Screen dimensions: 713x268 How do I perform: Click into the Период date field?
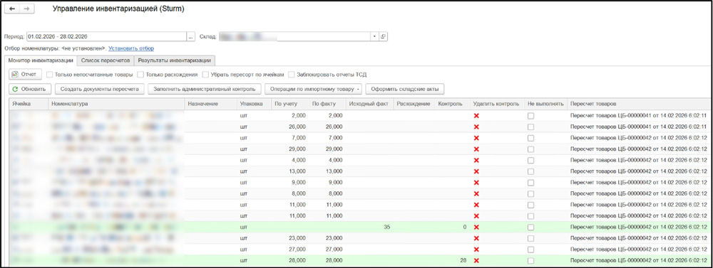click(107, 36)
